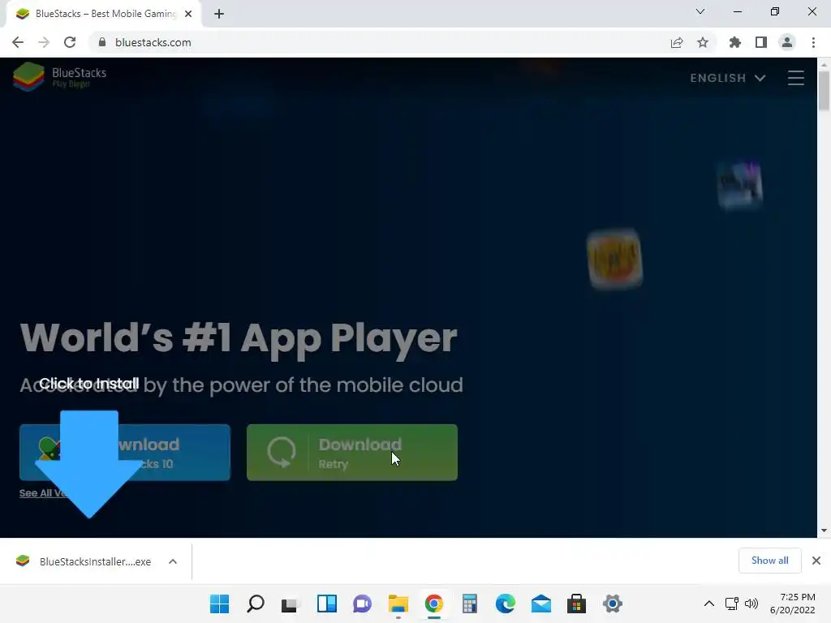This screenshot has width=831, height=623.
Task: Open Task View in taskbar
Action: pos(291,604)
